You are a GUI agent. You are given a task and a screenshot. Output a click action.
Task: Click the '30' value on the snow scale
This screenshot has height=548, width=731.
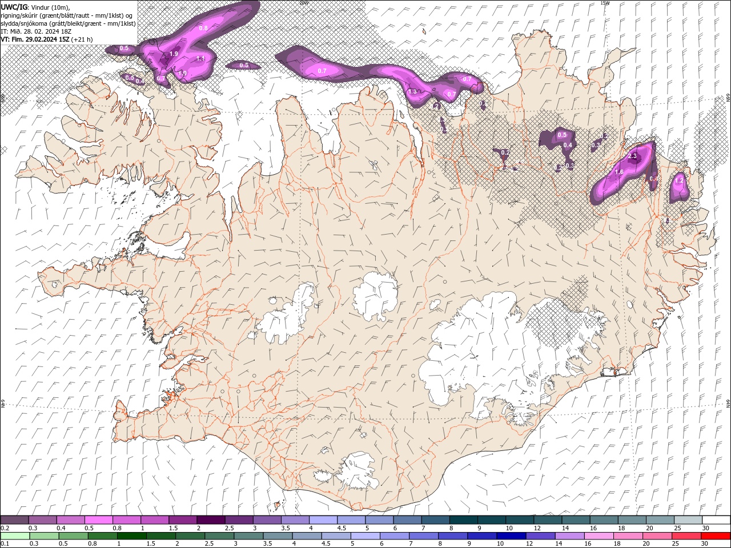tap(706, 528)
